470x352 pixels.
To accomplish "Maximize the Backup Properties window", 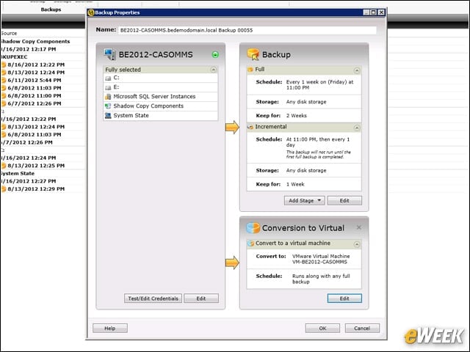I will (374, 12).
